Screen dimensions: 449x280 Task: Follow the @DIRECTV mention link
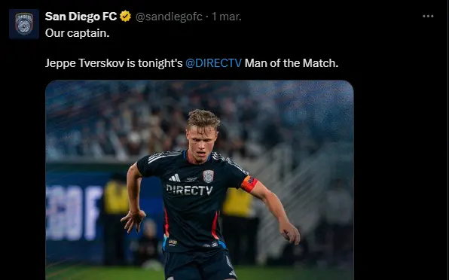tap(214, 63)
